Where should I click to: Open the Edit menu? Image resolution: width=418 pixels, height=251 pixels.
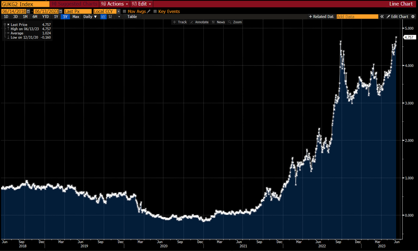[x=141, y=4]
